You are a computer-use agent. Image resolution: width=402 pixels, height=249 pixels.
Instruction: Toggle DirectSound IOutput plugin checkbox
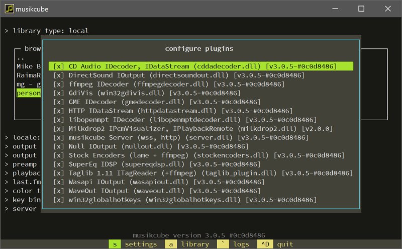coord(58,75)
